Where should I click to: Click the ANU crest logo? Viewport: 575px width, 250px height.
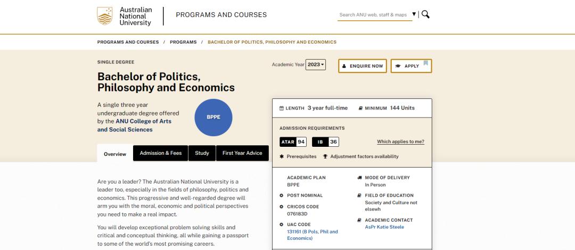105,16
